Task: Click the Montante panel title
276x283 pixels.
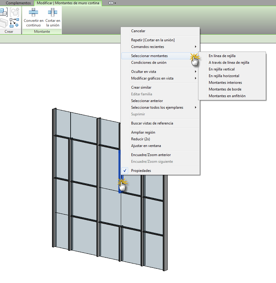Action: click(x=42, y=32)
